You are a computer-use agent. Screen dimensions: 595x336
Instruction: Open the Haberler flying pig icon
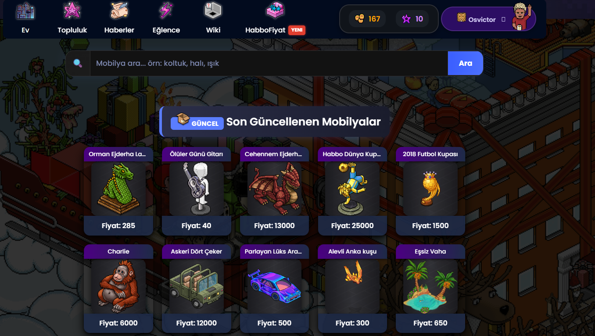click(x=119, y=11)
